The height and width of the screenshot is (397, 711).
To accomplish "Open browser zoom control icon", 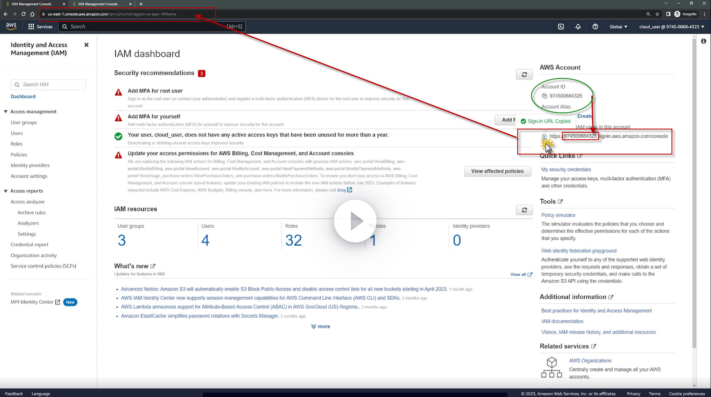I will coord(648,14).
